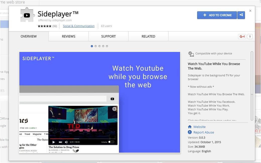
Task: Click the '* Now without ads *' text
Action: tap(201, 87)
